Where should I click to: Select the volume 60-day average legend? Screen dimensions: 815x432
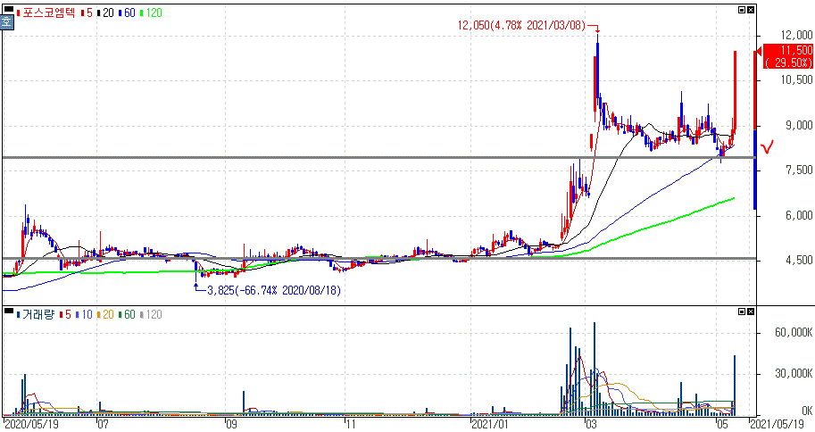point(127,314)
